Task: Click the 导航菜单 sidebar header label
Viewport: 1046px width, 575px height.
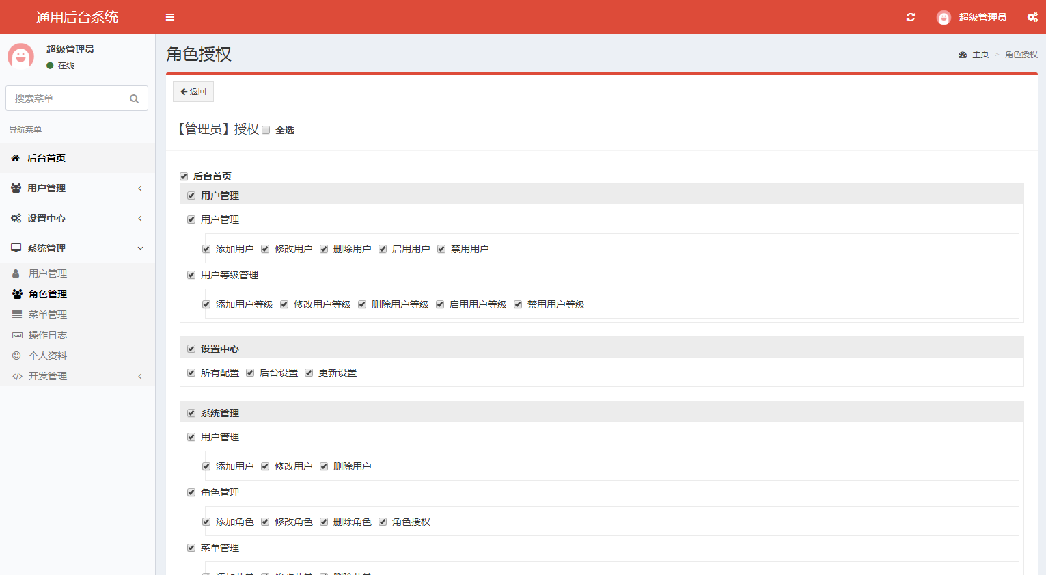Action: click(x=25, y=129)
